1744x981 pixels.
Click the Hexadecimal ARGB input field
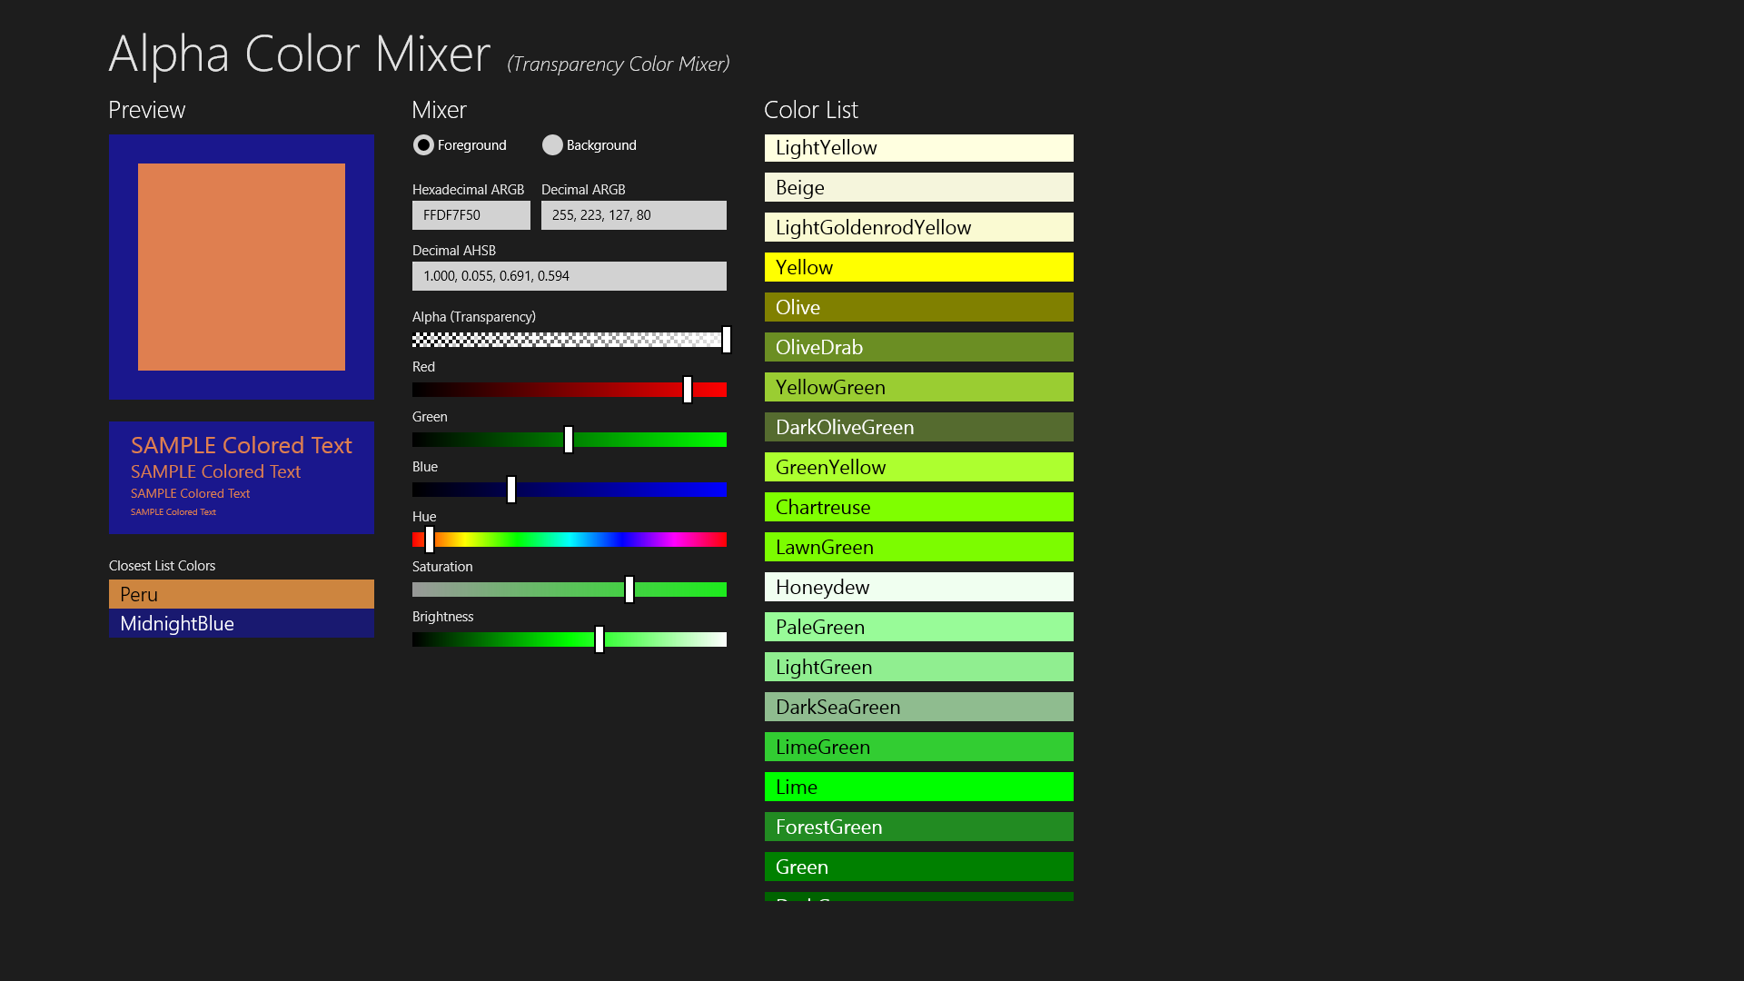pyautogui.click(x=471, y=215)
